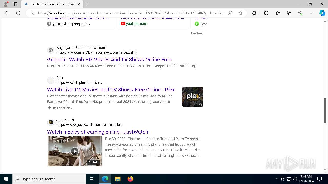The image size is (328, 184).
Task: Click the JustWatch site favicon
Action: 51,122
